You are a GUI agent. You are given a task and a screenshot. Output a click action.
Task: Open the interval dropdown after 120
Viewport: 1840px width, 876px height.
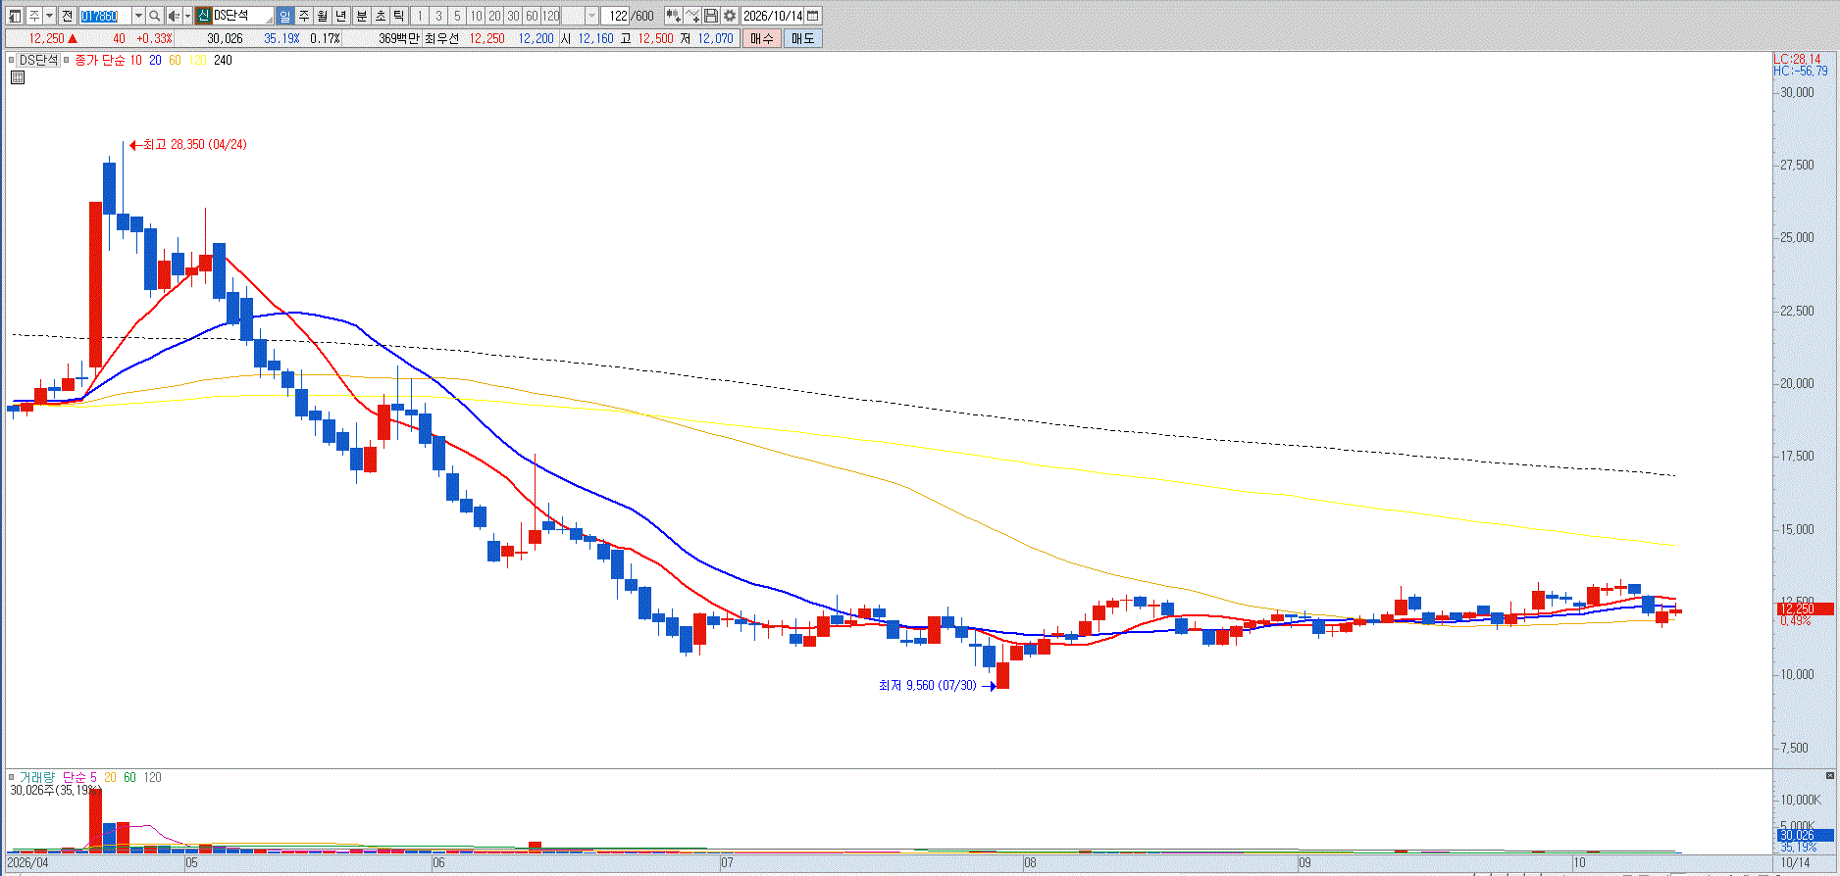(591, 16)
